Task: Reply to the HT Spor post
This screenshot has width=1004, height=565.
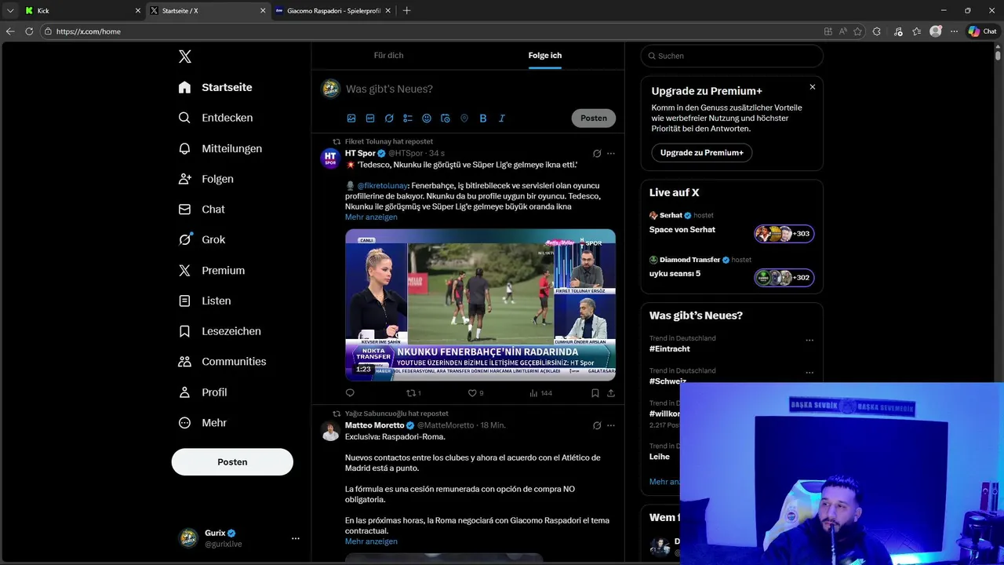Action: [350, 393]
